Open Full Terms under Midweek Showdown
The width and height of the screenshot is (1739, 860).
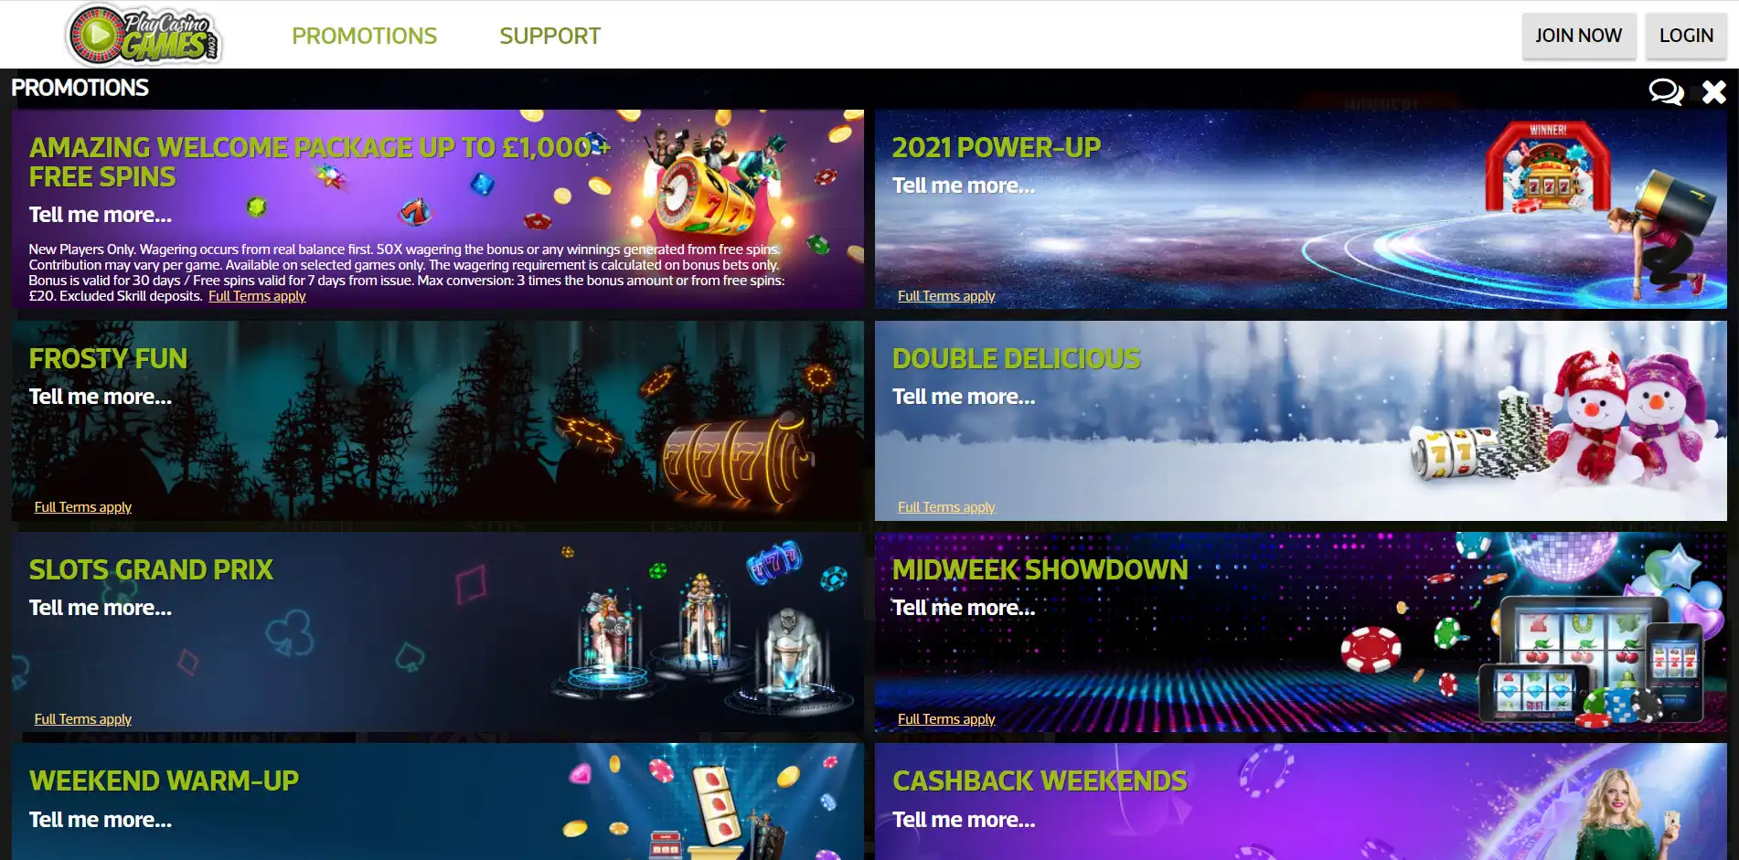[x=946, y=719]
